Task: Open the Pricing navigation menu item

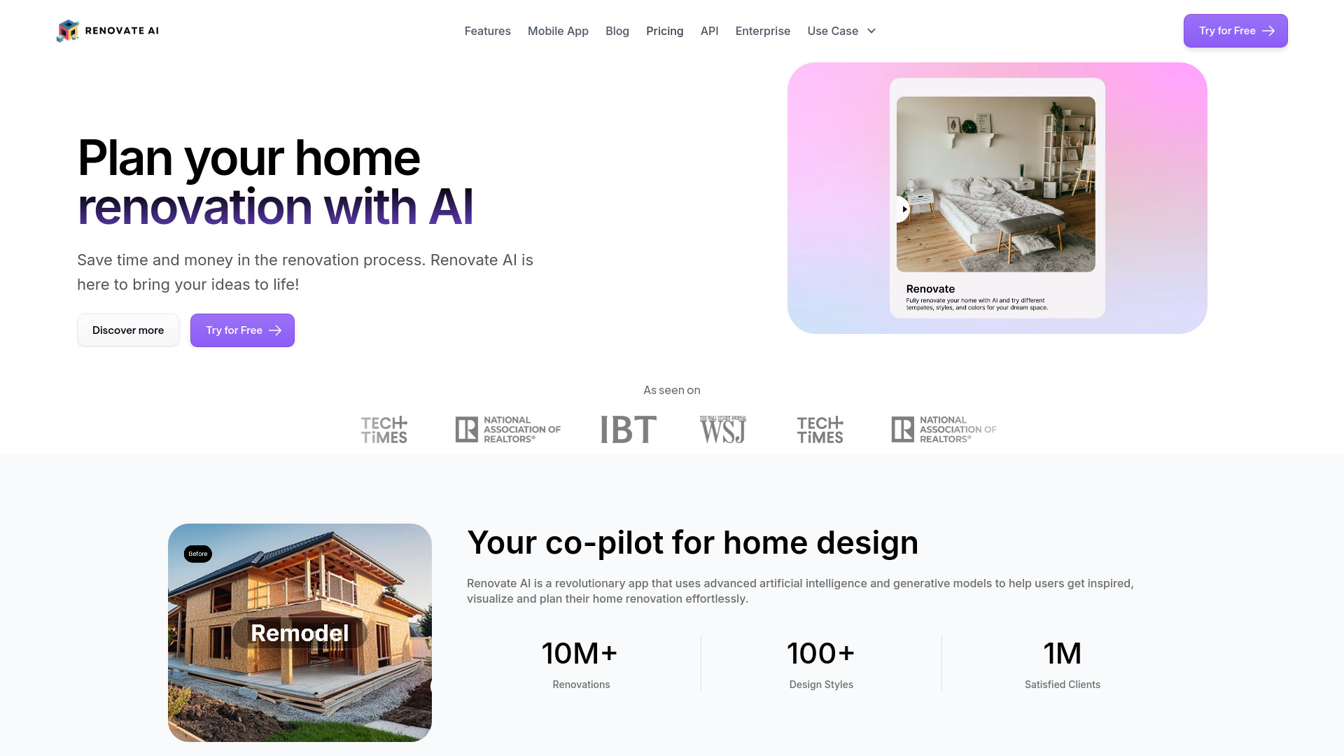Action: coord(664,31)
